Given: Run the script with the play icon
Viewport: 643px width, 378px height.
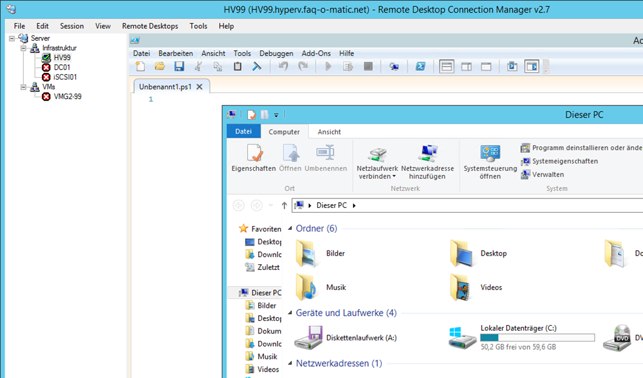Looking at the screenshot, I should (328, 67).
